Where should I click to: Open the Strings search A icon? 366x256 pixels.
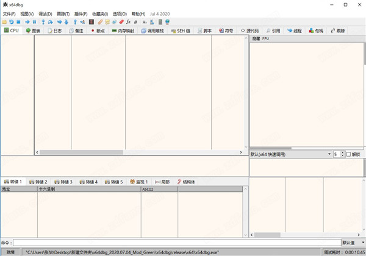[x=145, y=22]
